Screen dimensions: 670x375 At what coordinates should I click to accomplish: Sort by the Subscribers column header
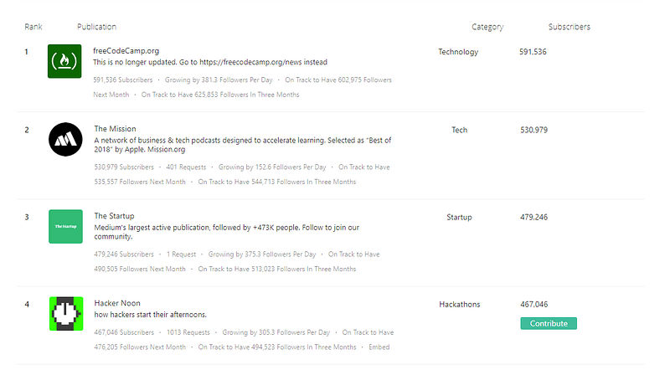pos(569,27)
